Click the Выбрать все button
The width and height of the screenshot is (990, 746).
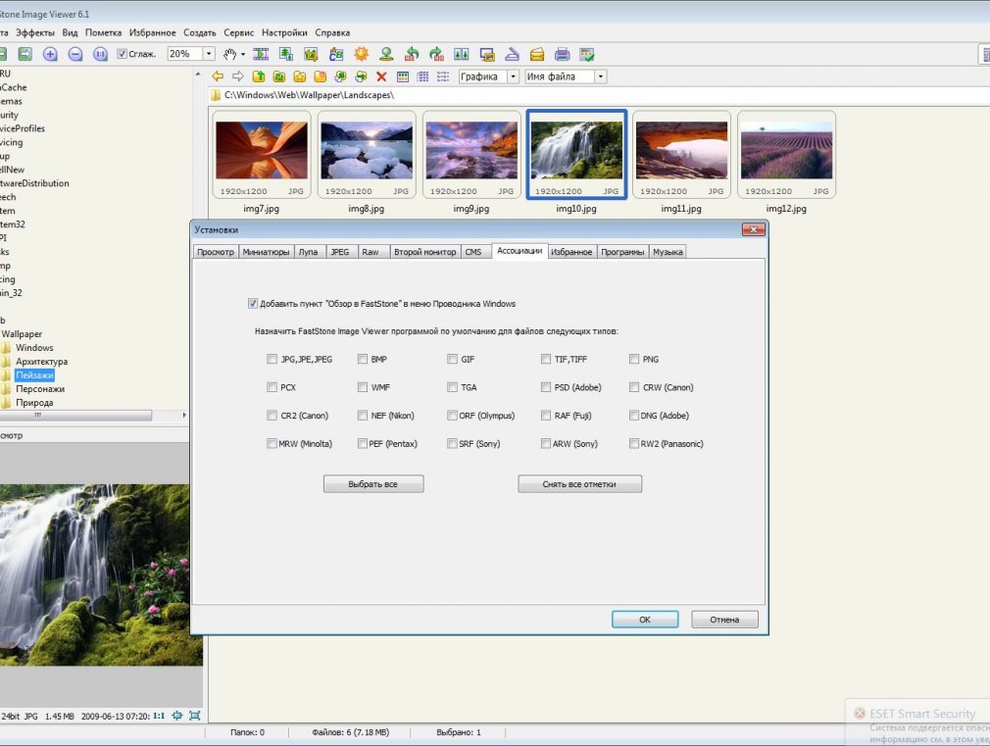click(373, 484)
